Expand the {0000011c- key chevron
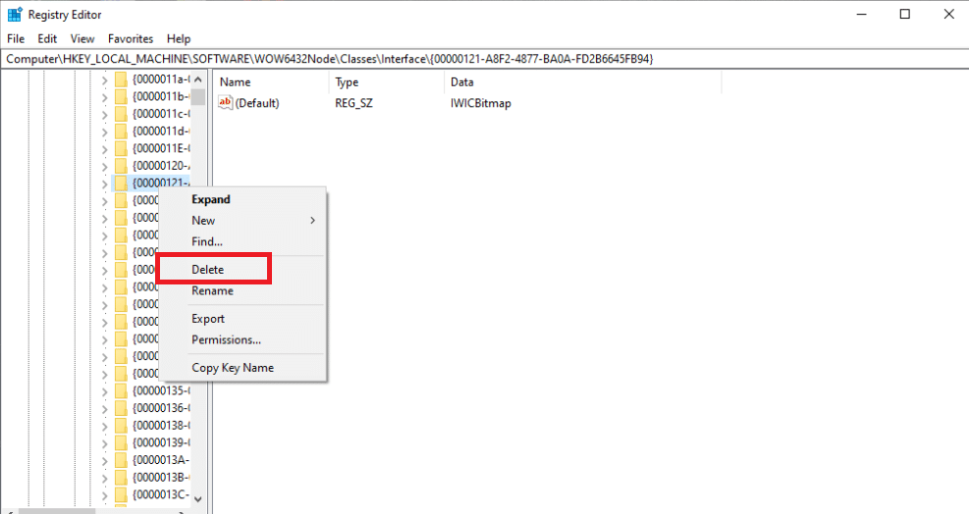Screen dimensions: 969x514 pos(104,115)
